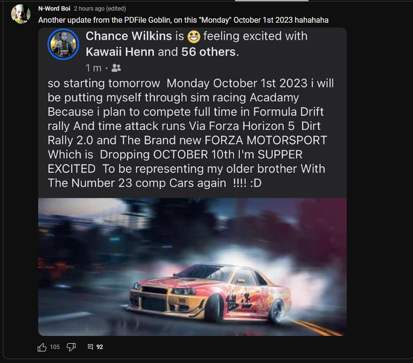413x363 pixels.
Task: Click the 105 like count
Action: tap(55, 347)
